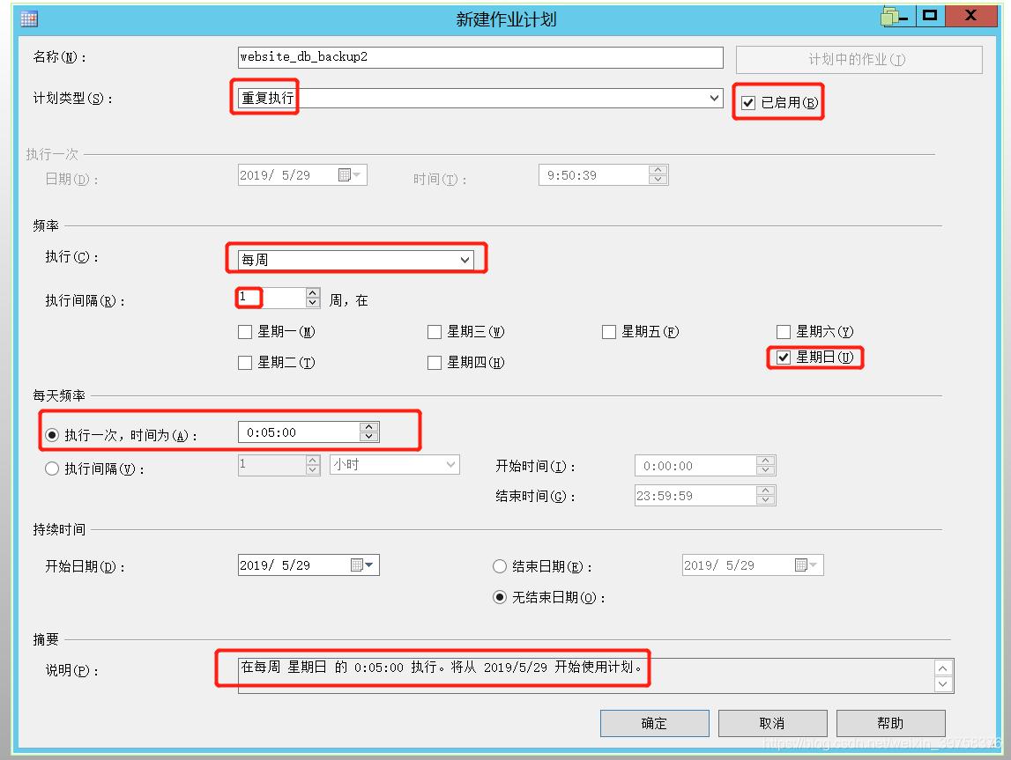This screenshot has width=1011, height=760.
Task: Enable the 星期五 checkbox
Action: click(609, 331)
